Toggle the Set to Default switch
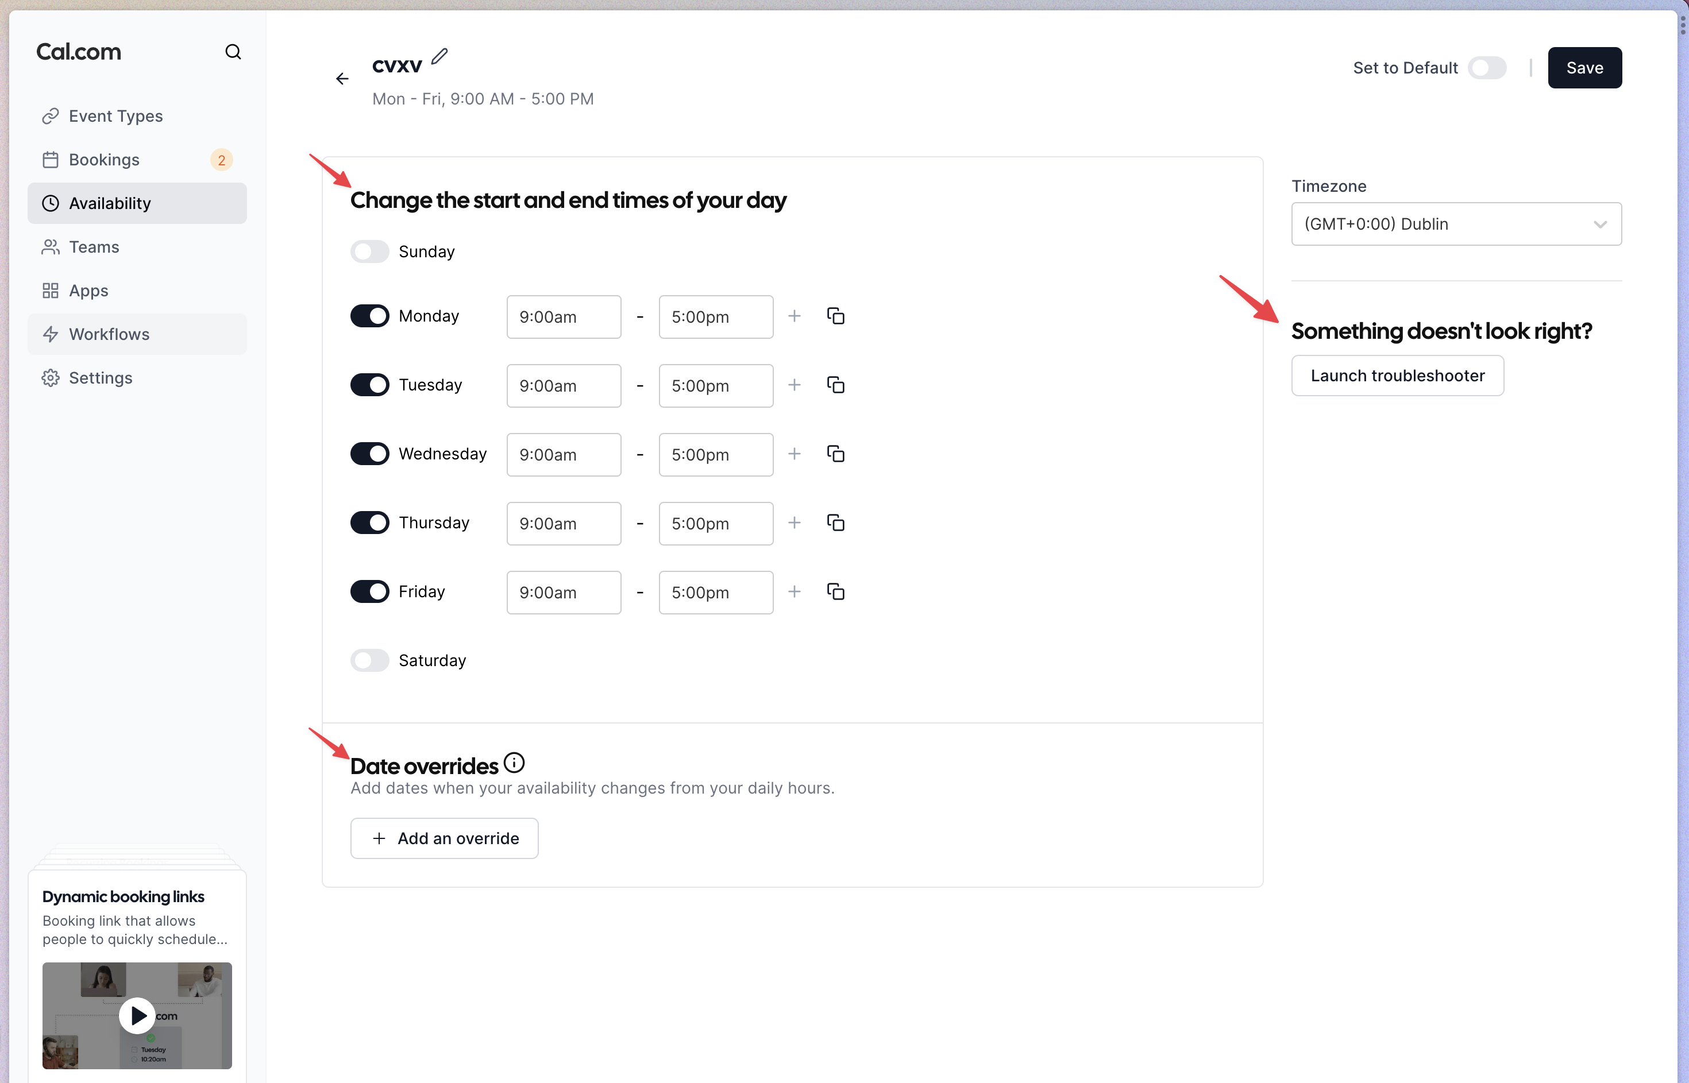The width and height of the screenshot is (1689, 1083). [1486, 68]
